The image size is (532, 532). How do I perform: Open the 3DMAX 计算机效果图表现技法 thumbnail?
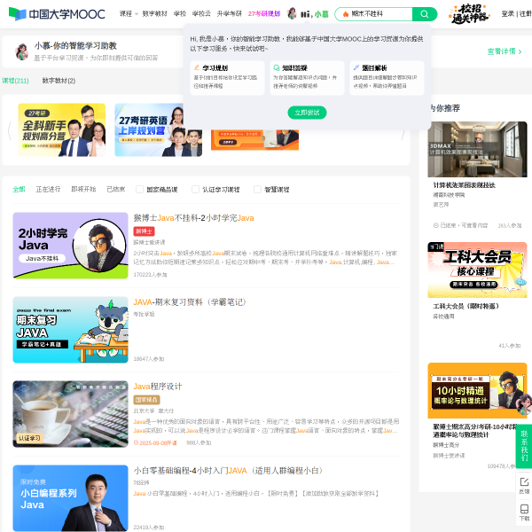coord(477,149)
